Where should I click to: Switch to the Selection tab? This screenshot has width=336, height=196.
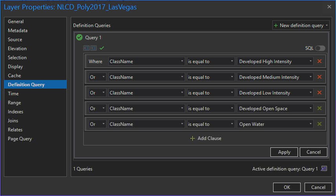pyautogui.click(x=17, y=58)
